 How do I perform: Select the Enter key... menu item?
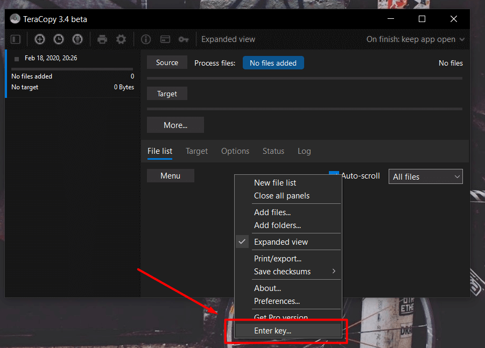point(288,330)
